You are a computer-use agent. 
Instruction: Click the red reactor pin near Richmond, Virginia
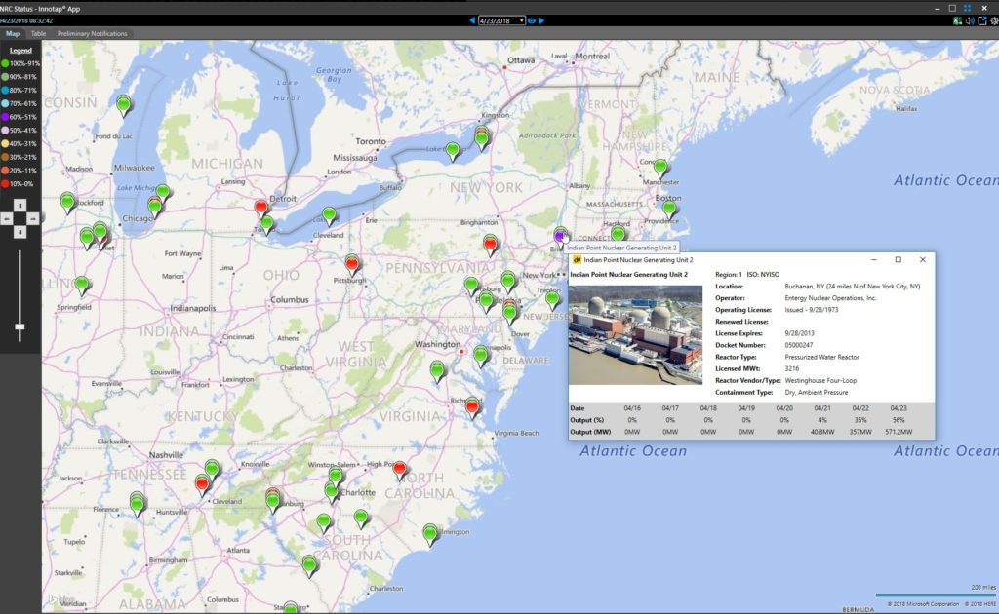(x=472, y=407)
